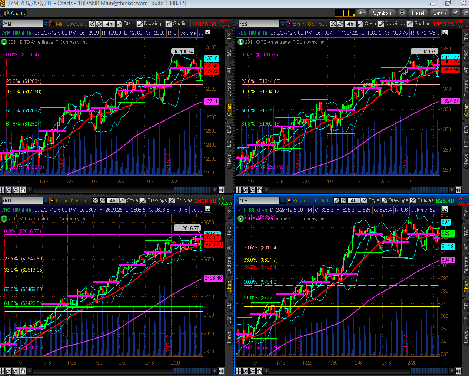Open the wrench settings button in top bar
The height and width of the screenshot is (376, 469).
pos(362,13)
